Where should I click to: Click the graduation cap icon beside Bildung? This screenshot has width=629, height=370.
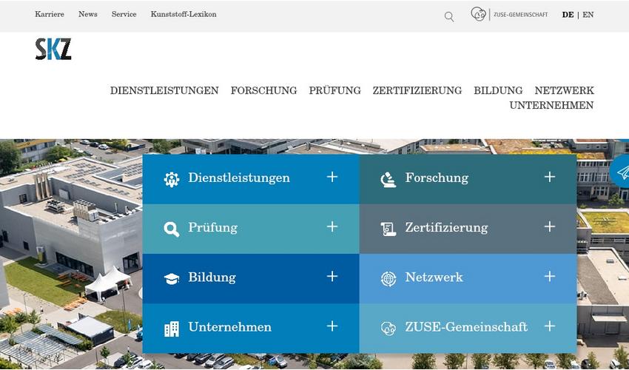172,278
